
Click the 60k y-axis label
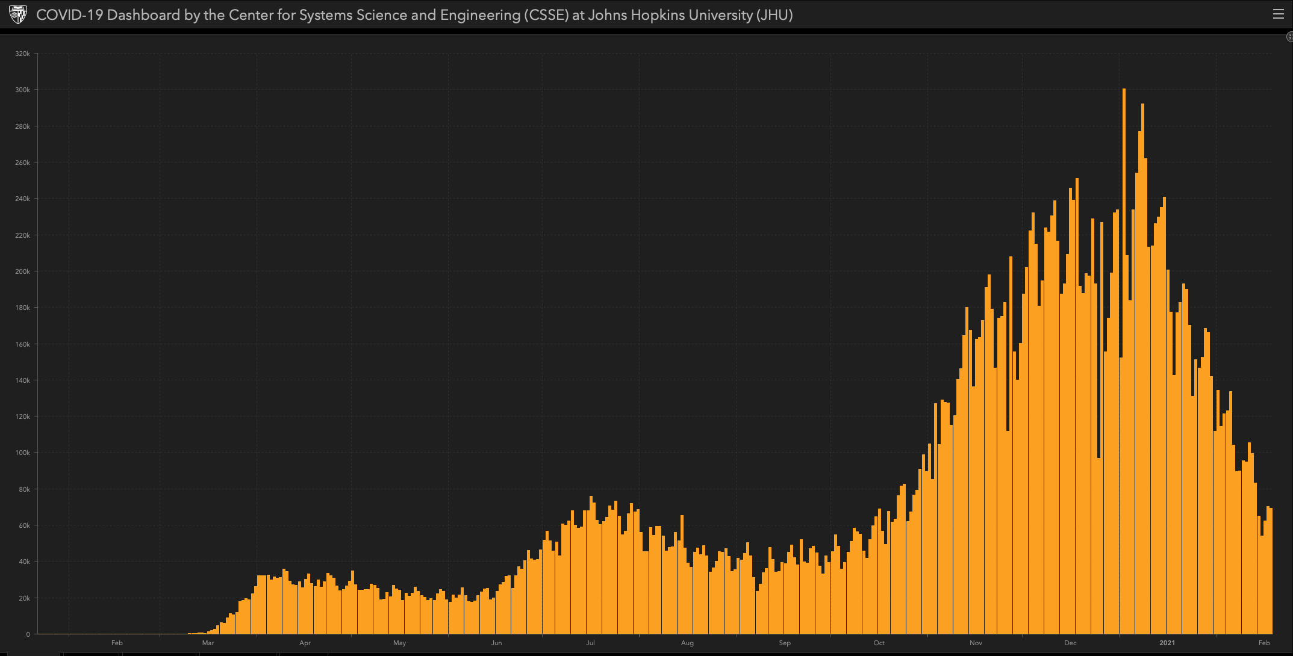point(24,525)
